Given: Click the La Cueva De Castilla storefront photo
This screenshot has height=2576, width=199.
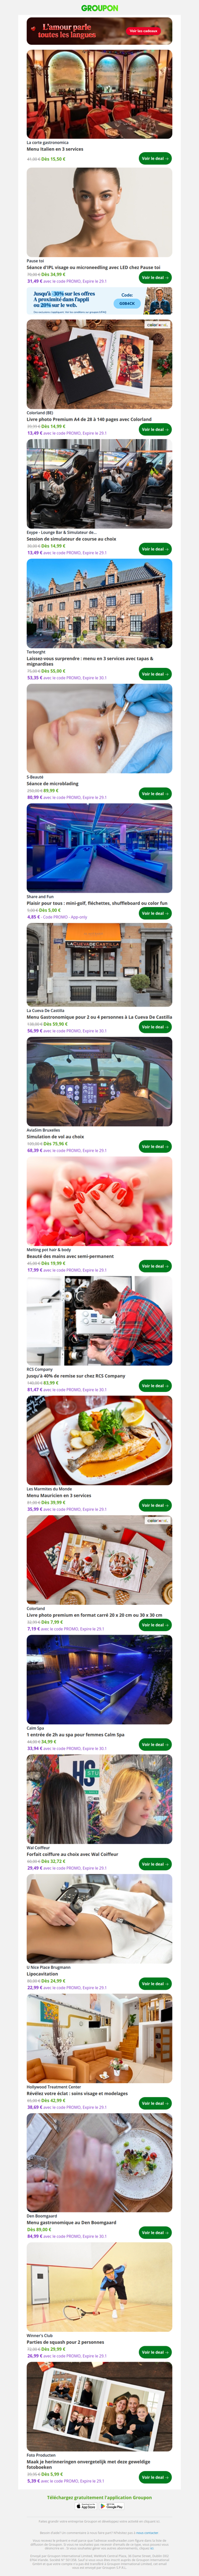Looking at the screenshot, I should tap(99, 965).
